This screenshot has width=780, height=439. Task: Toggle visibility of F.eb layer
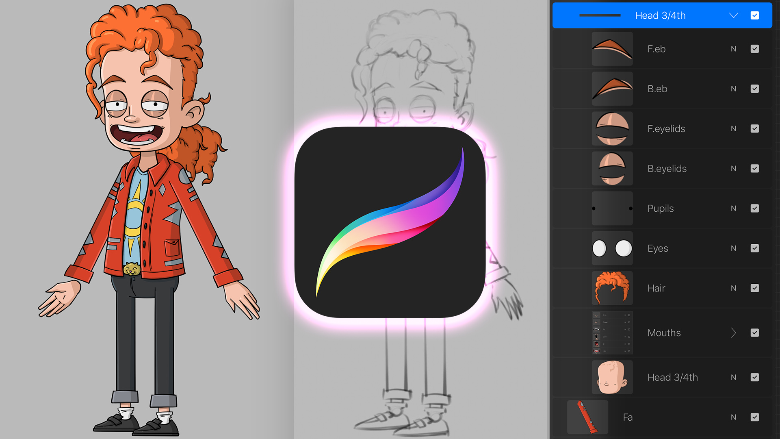[754, 49]
